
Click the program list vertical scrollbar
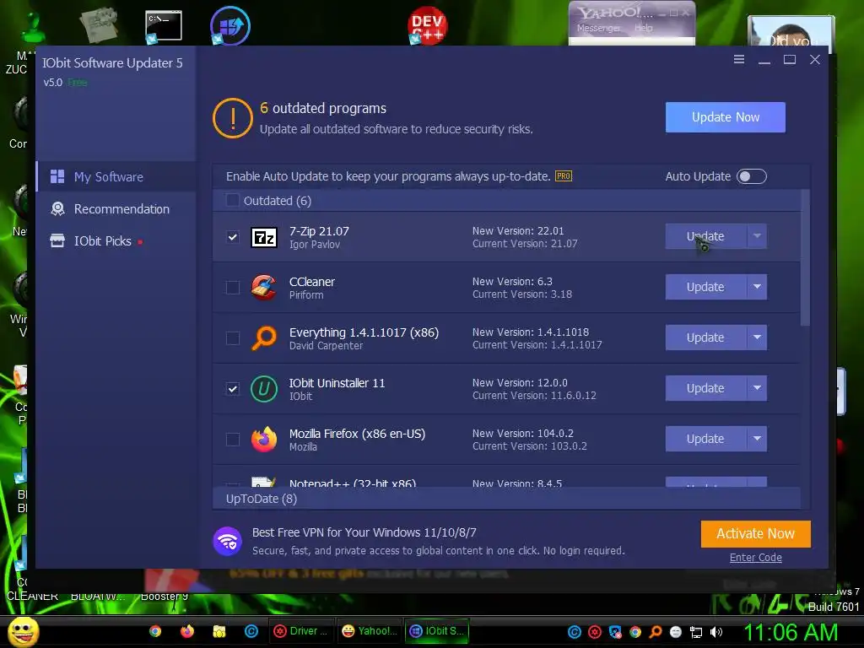click(805, 258)
